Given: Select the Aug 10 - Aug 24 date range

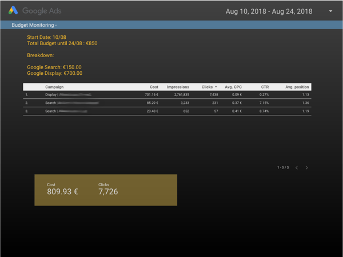Looking at the screenshot, I should pos(269,11).
